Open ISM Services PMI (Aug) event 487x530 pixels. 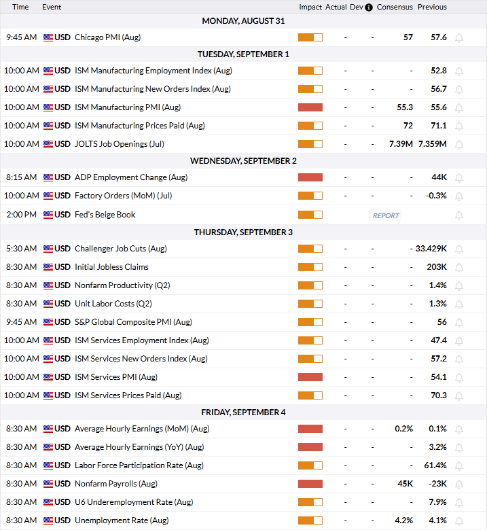(116, 377)
